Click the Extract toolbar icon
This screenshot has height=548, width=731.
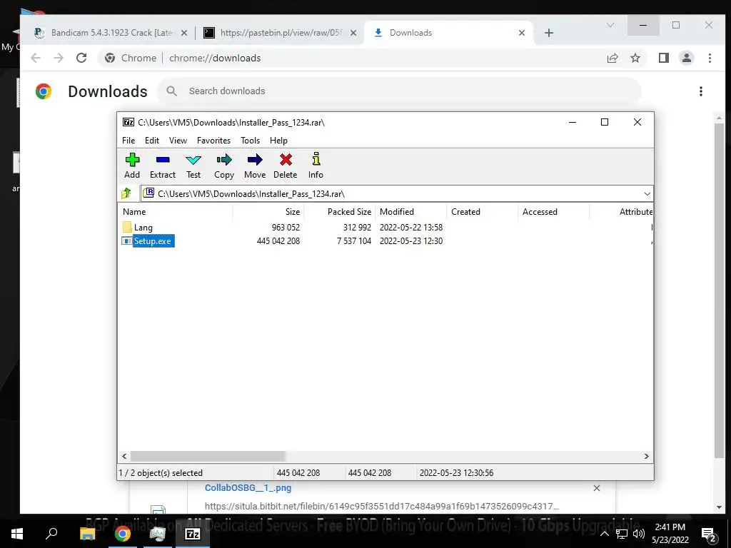pyautogui.click(x=163, y=166)
